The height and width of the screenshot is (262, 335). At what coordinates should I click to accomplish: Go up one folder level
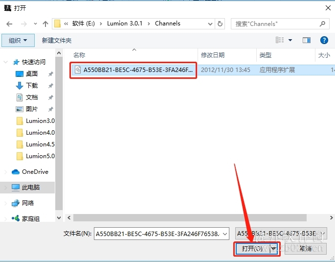tap(45, 24)
